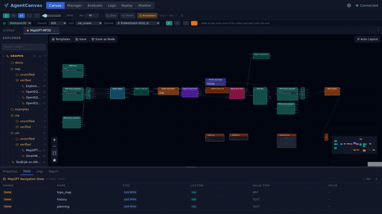The width and height of the screenshot is (382, 214).
Task: Click the AgentCanvas logo icon
Action: tap(6, 5)
